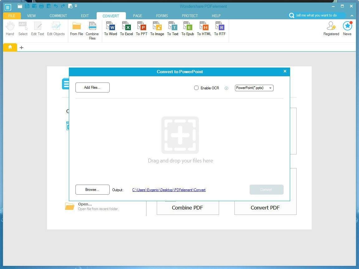Expand the quick access toolbar customize arrow
Viewport: 359px width, 269px height.
(x=76, y=6)
